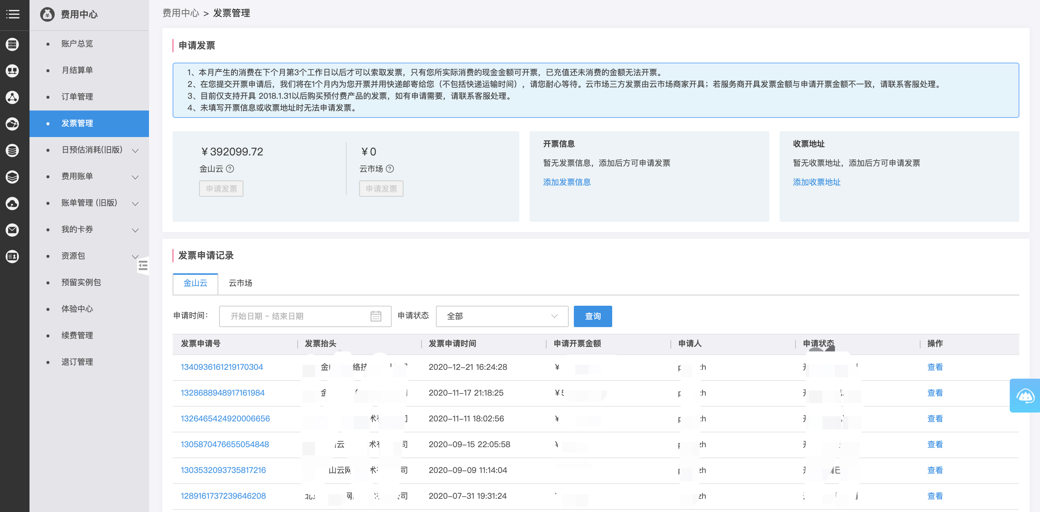Expand the 账单管理 (旧版) submenu
Image resolution: width=1040 pixels, height=512 pixels.
(136, 204)
